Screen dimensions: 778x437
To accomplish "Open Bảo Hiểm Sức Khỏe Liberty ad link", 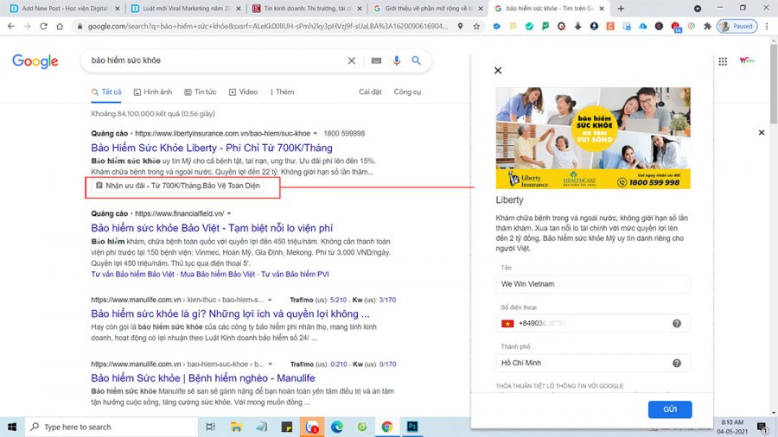I will click(x=212, y=148).
